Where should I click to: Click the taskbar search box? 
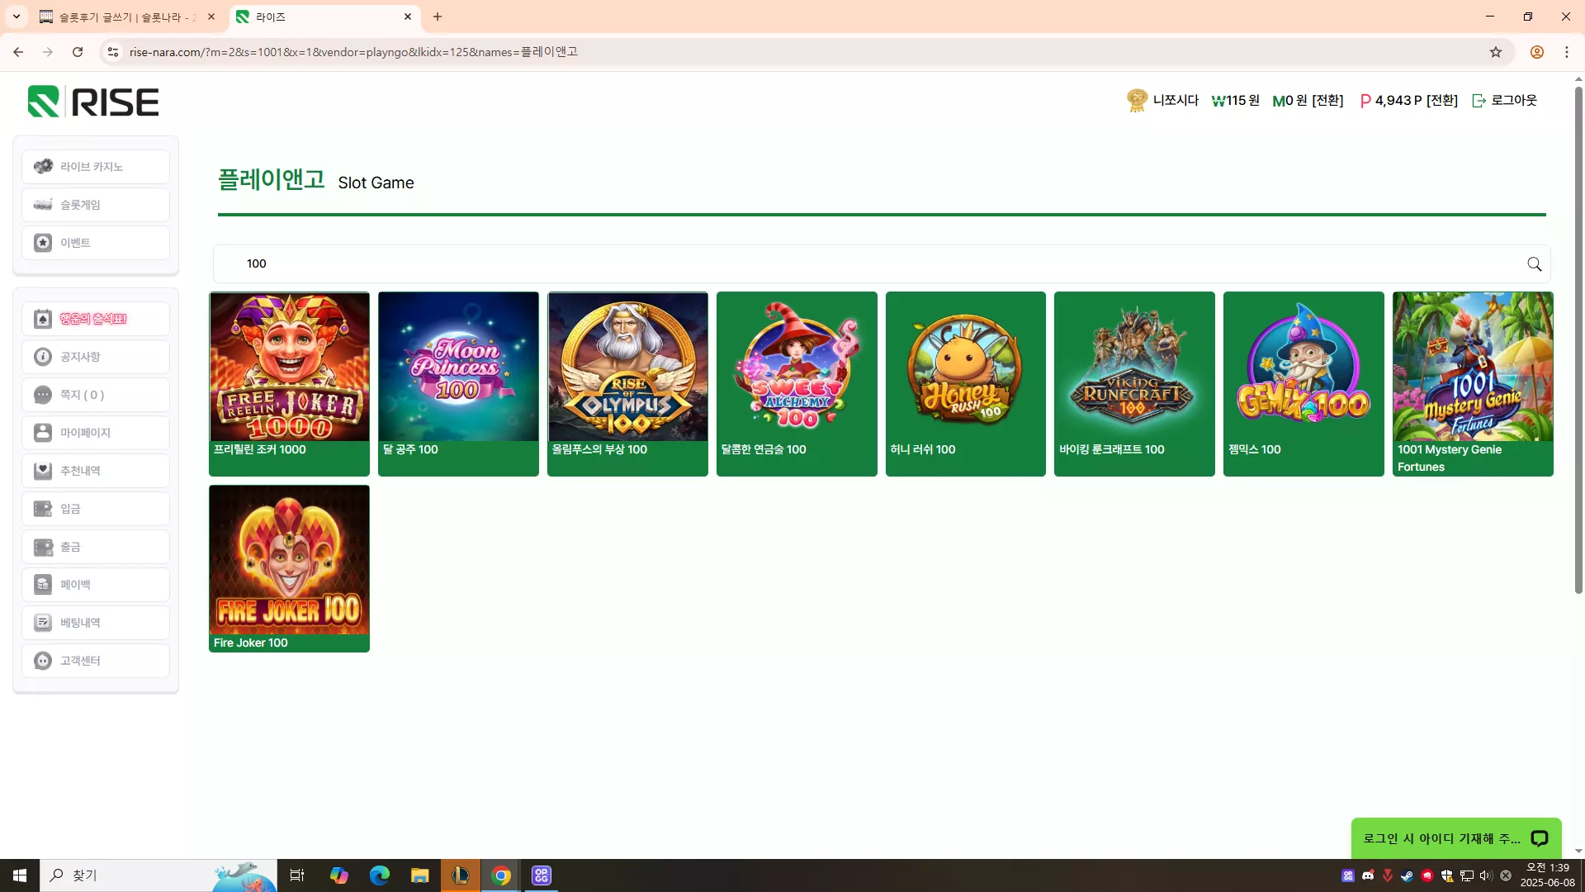click(x=158, y=875)
